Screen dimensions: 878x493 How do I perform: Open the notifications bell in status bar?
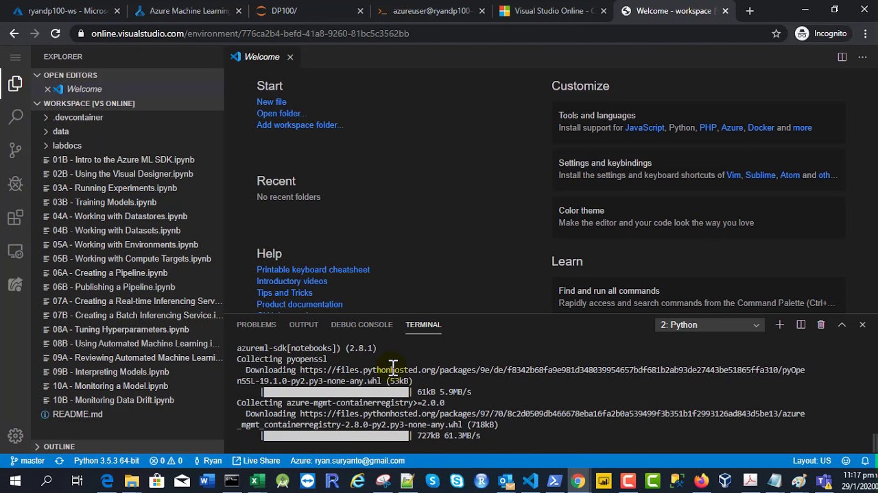(866, 461)
